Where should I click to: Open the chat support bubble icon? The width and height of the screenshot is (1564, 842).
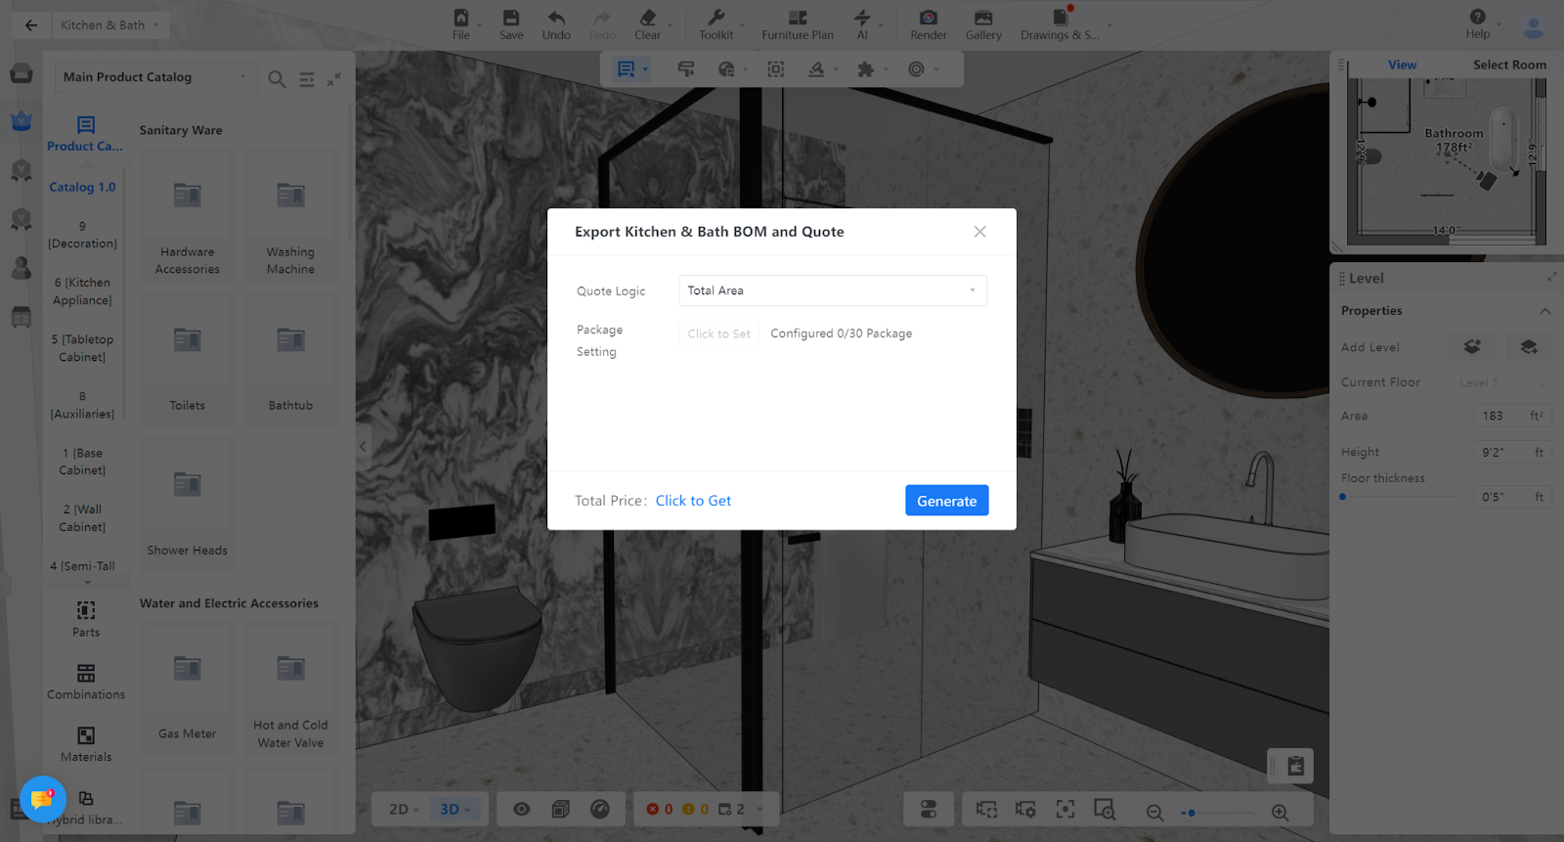coord(42,800)
